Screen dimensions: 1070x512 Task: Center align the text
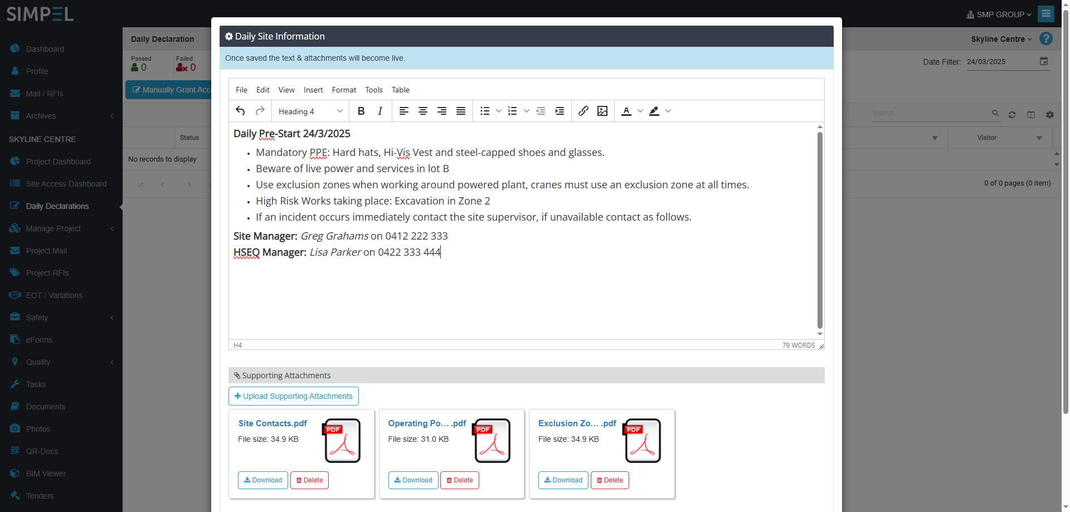click(x=423, y=111)
